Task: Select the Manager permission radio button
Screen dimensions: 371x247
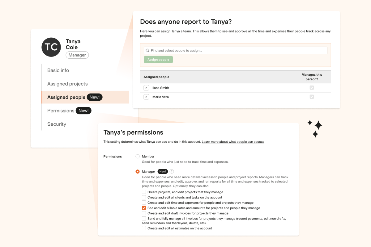Action: coord(138,172)
